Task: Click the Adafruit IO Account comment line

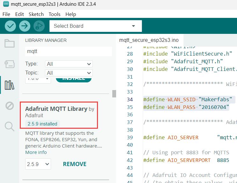Action: click(x=190, y=175)
